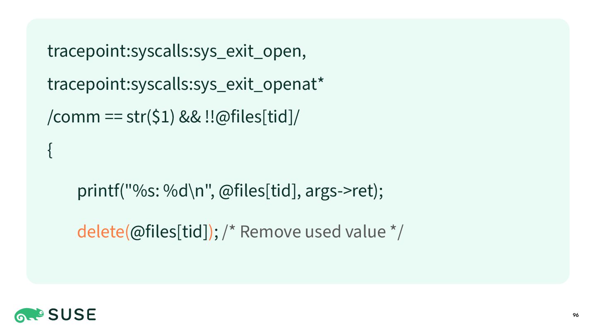Click the && operator in filter line
The height and width of the screenshot is (335, 596).
pos(190,117)
